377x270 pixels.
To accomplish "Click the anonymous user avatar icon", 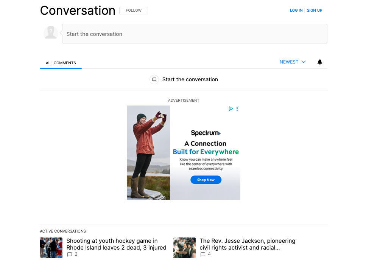I will [51, 33].
